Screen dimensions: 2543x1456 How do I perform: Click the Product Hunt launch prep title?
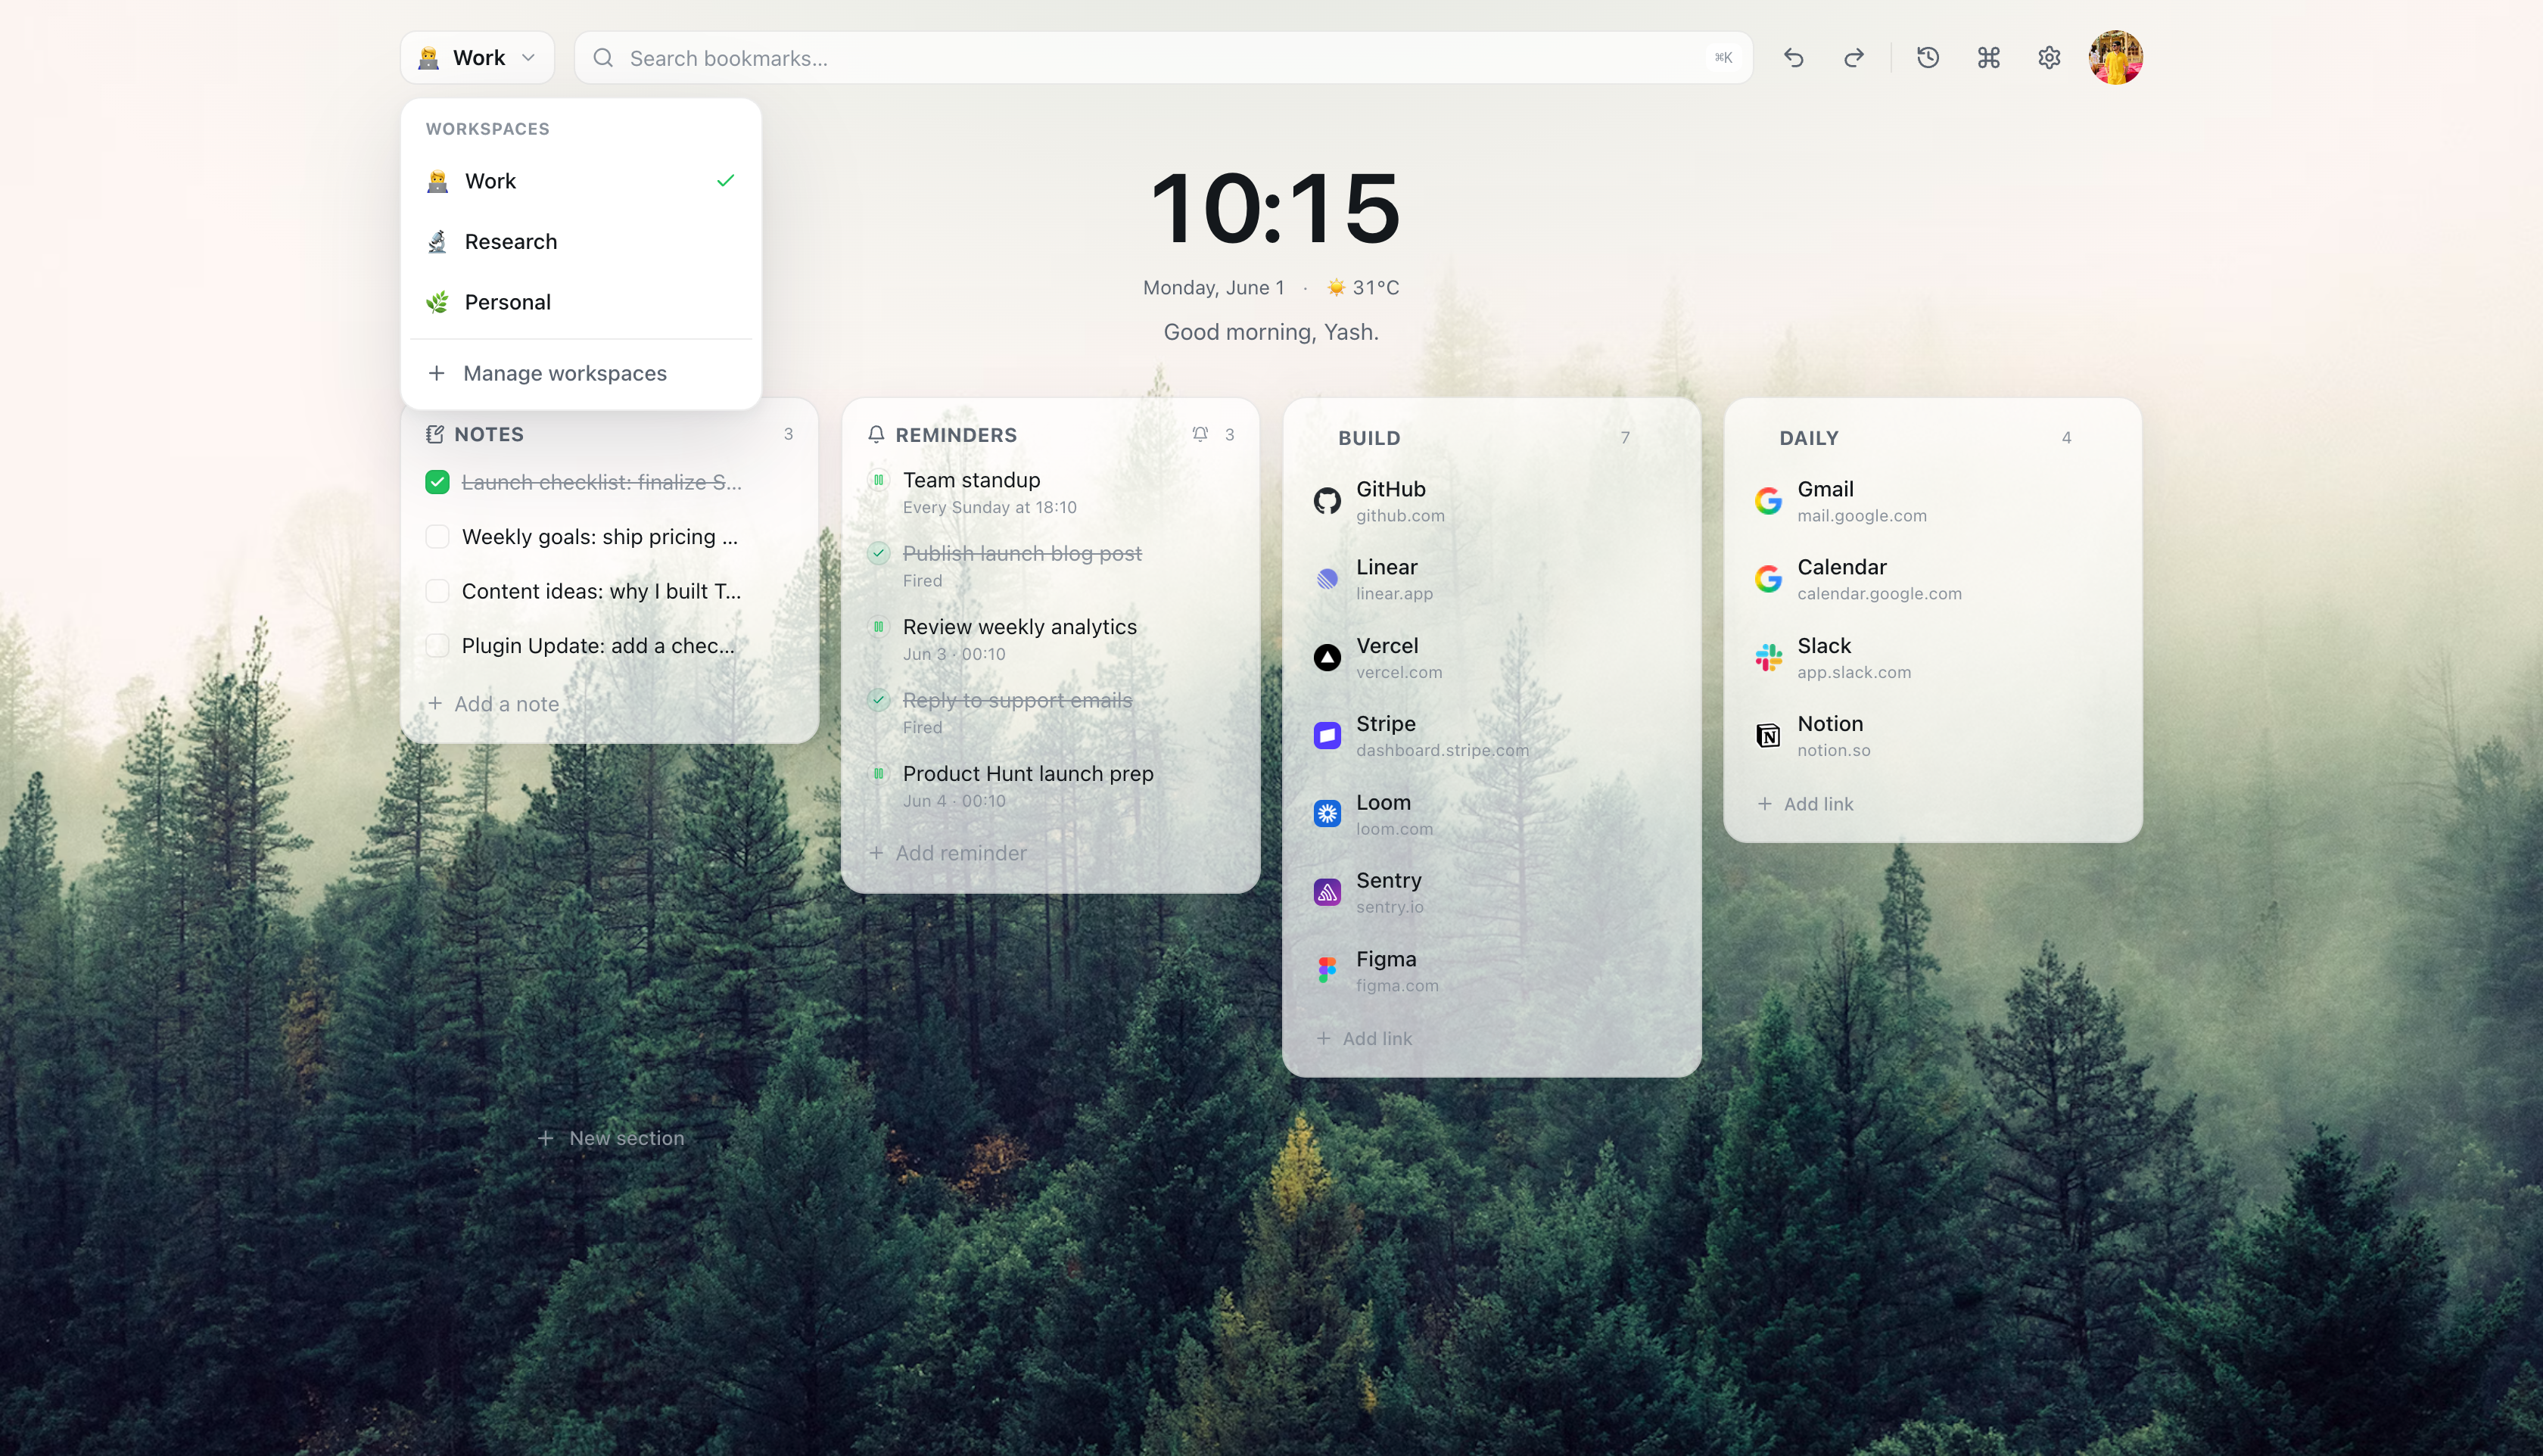click(1028, 774)
